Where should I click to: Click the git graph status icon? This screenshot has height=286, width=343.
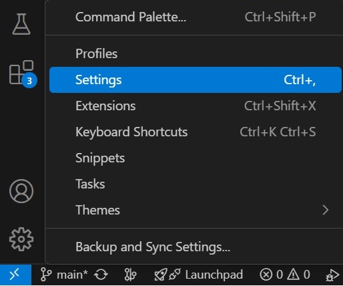tap(130, 275)
